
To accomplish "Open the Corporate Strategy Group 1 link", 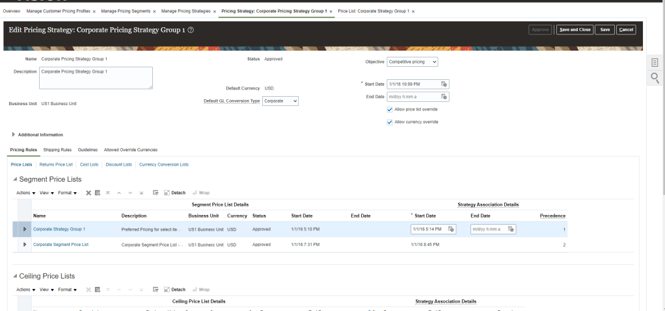I will coord(59,229).
